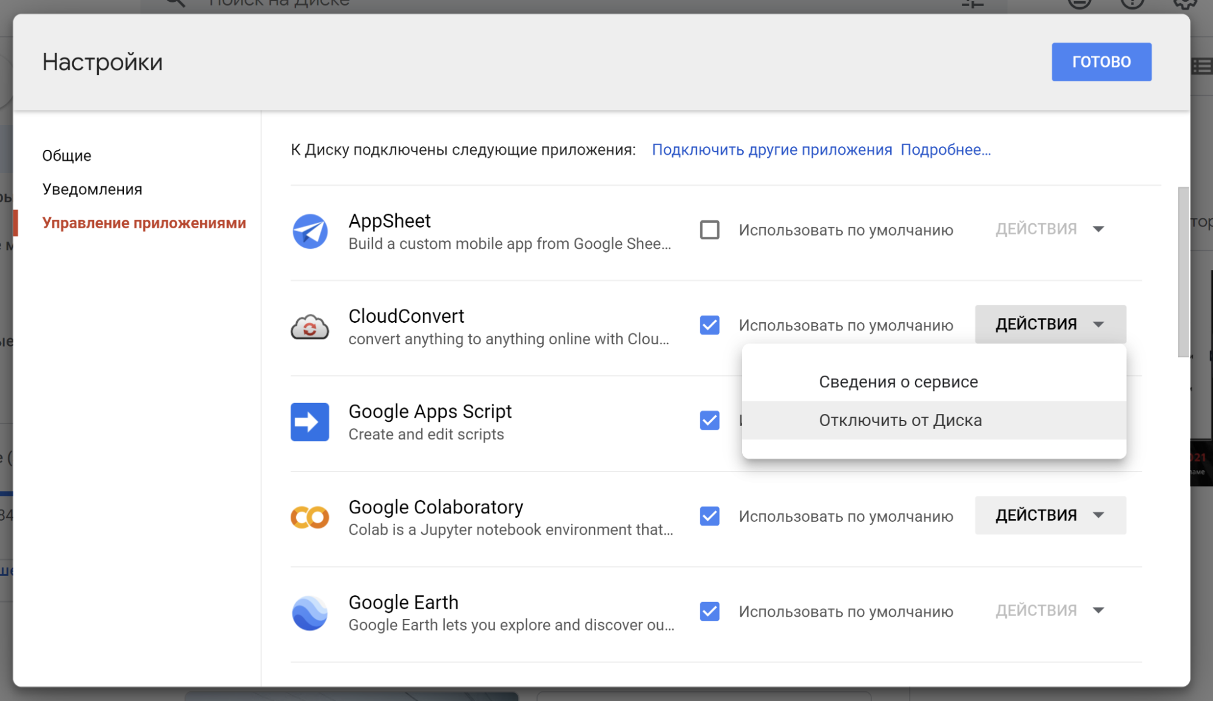Screen dimensions: 1213x701
Task: Open the Действия dropdown for Google Earth
Action: (1050, 611)
